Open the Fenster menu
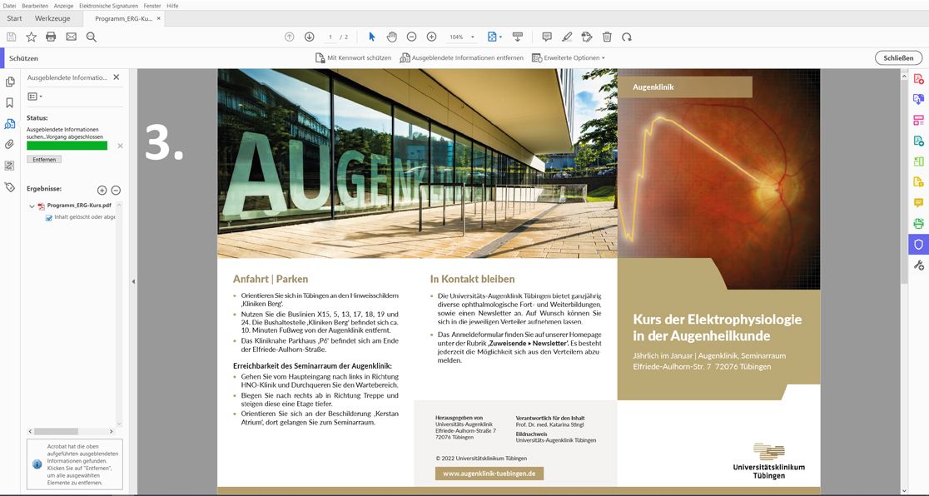 click(152, 5)
